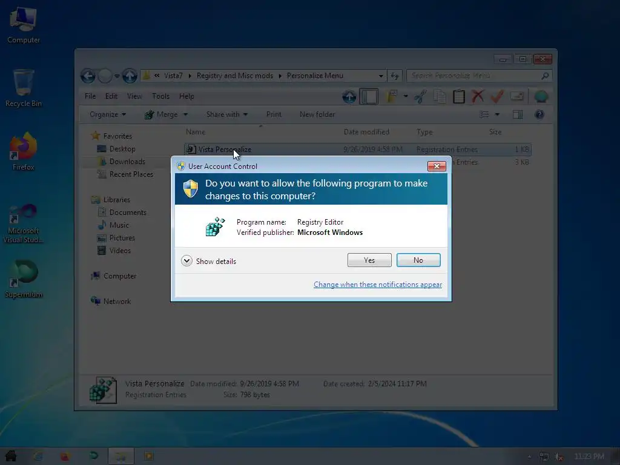Open the address bar history dropdown
Viewport: 620px width, 465px height.
380,76
